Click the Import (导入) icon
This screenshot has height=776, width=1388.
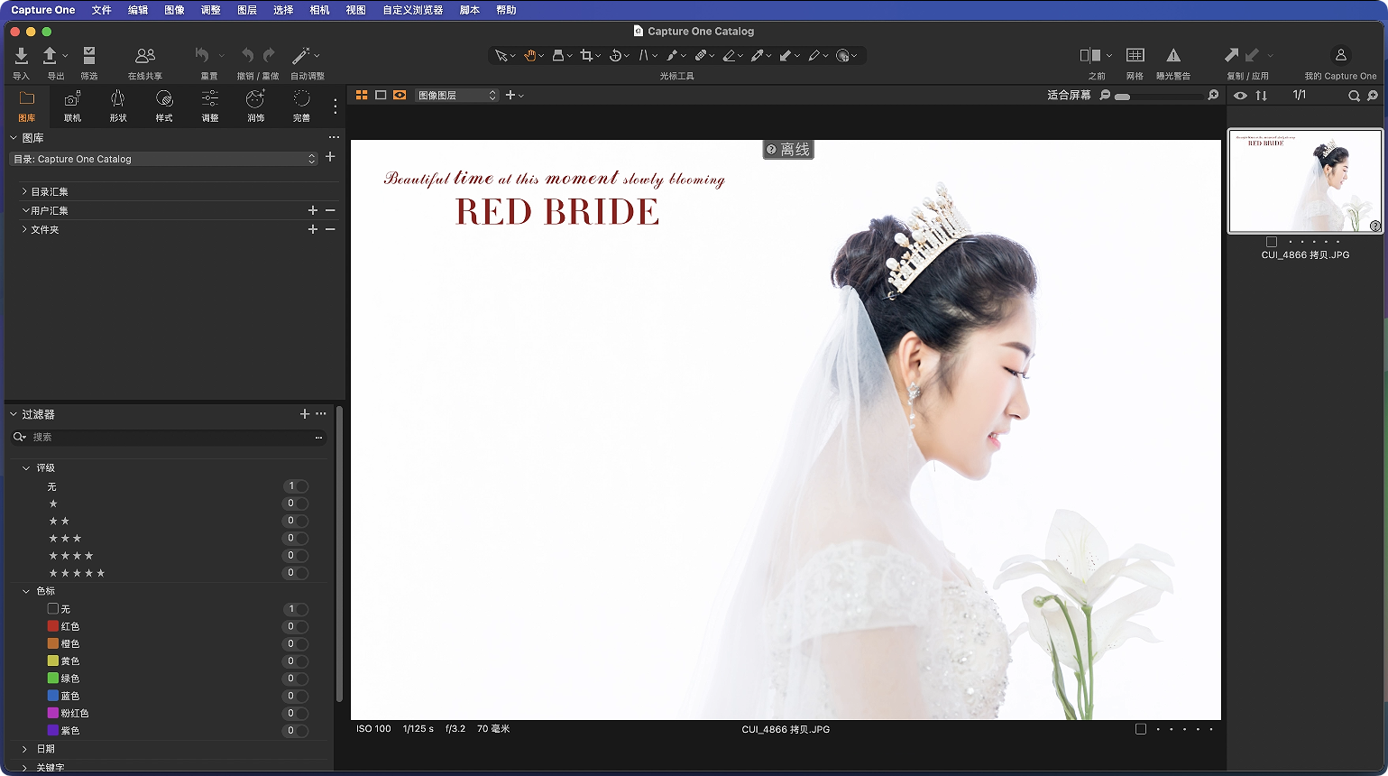pyautogui.click(x=21, y=56)
